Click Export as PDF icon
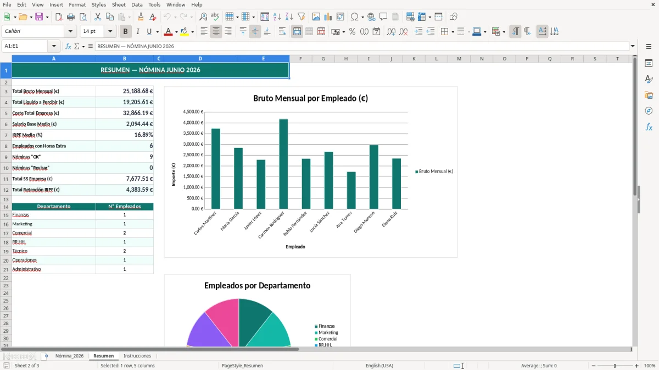The height and width of the screenshot is (370, 659). (59, 17)
